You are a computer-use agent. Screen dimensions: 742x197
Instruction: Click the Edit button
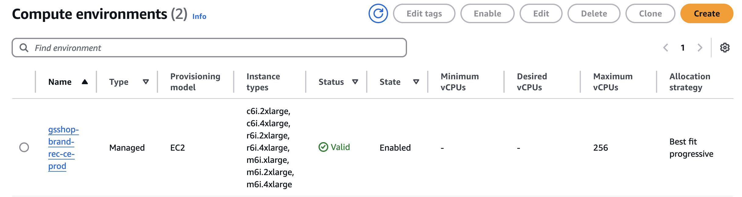pos(541,13)
